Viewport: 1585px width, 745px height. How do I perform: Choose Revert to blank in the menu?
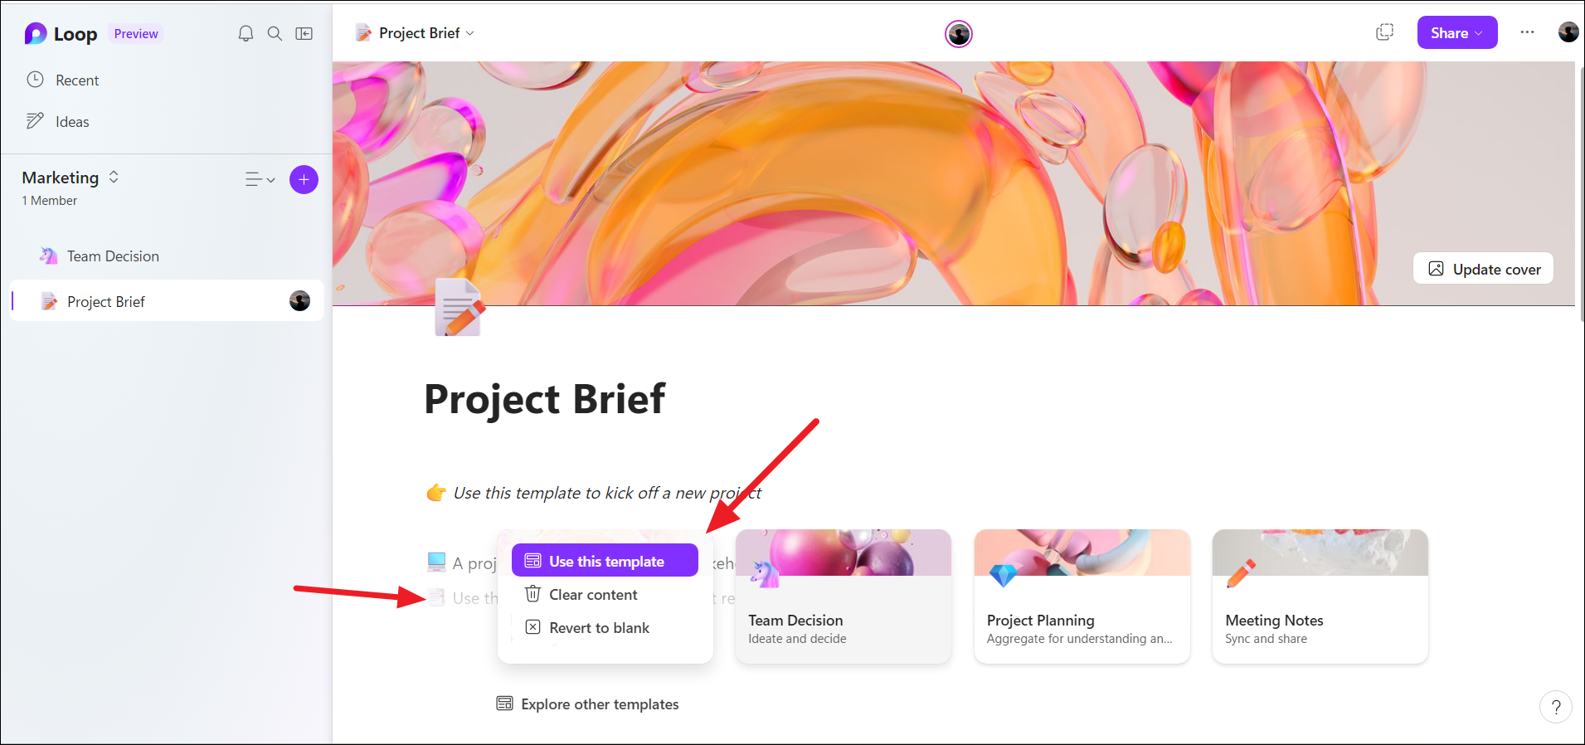[x=598, y=627]
